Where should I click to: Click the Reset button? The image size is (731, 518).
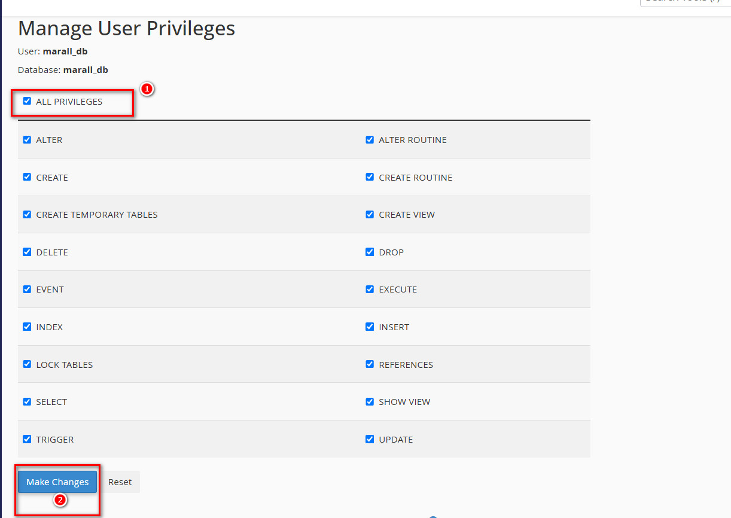click(120, 482)
